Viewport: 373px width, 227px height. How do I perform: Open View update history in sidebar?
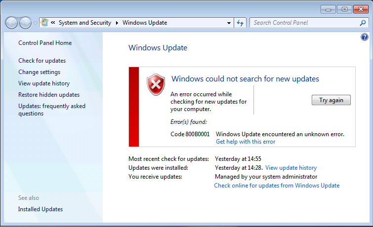click(x=44, y=83)
